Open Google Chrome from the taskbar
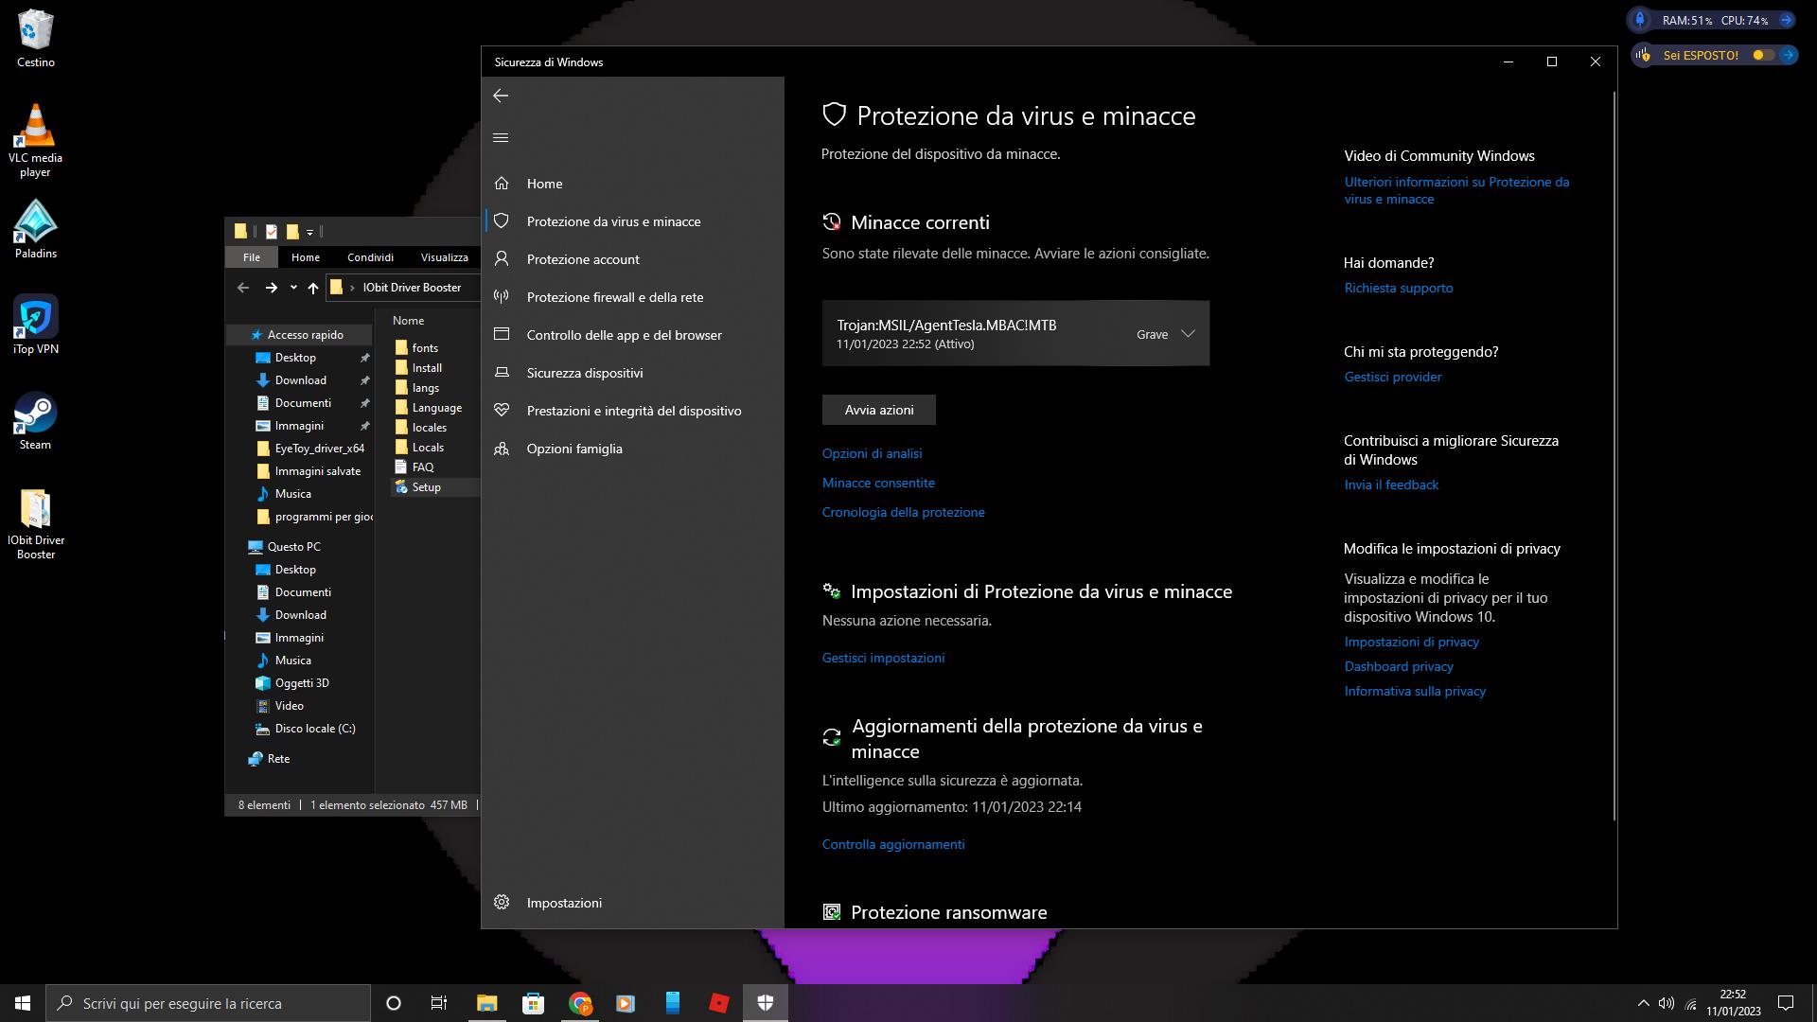This screenshot has width=1817, height=1022. (x=579, y=1003)
